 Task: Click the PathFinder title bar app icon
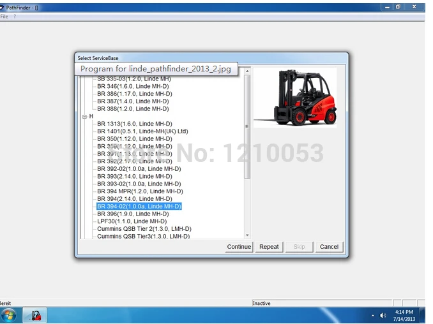point(2,8)
